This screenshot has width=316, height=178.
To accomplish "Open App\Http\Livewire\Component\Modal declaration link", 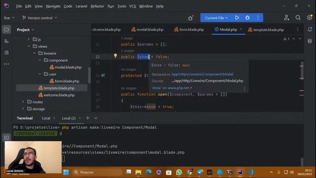I will click(x=202, y=74).
